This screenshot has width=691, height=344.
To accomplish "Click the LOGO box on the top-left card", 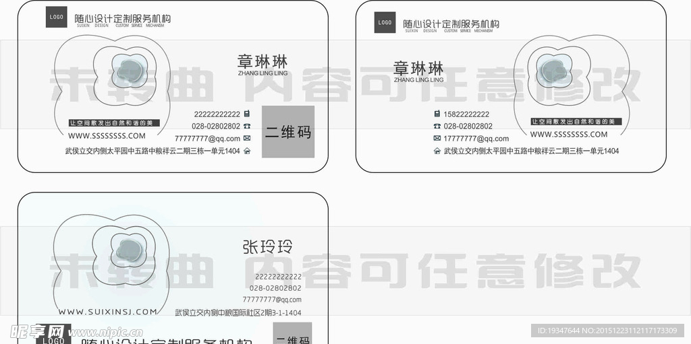I will click(x=57, y=18).
